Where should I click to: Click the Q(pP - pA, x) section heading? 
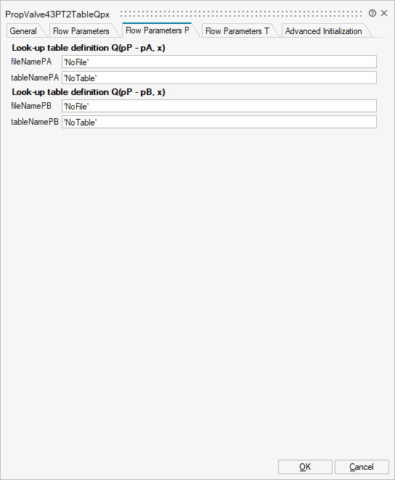click(89, 48)
